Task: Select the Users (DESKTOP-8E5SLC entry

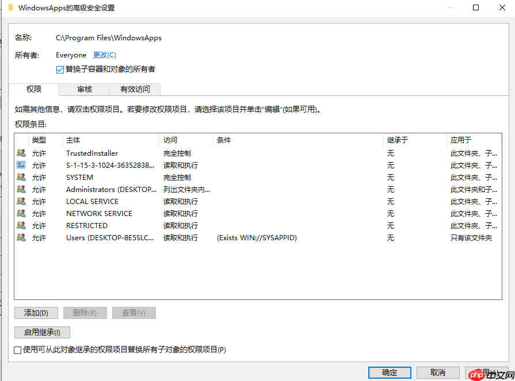Action: [x=258, y=238]
